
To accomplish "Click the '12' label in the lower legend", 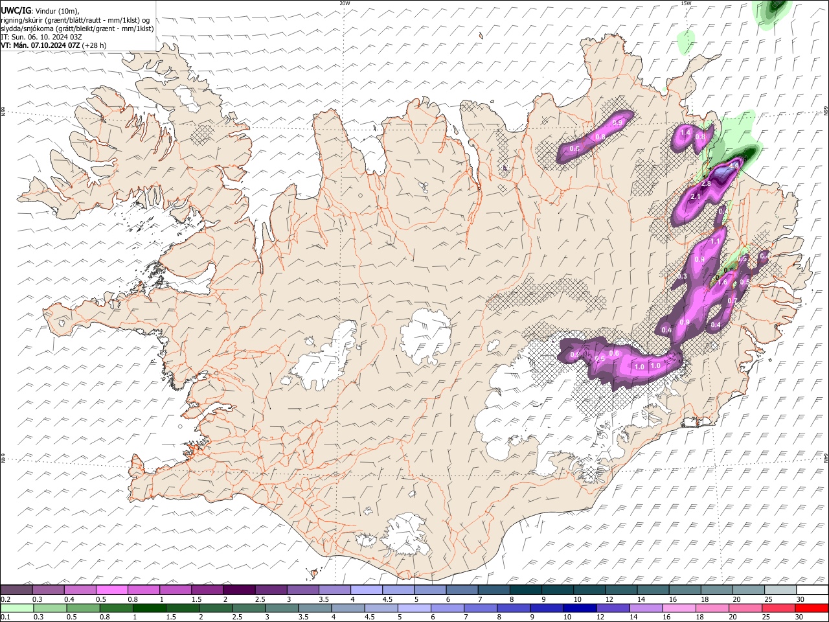I will click(x=600, y=617).
